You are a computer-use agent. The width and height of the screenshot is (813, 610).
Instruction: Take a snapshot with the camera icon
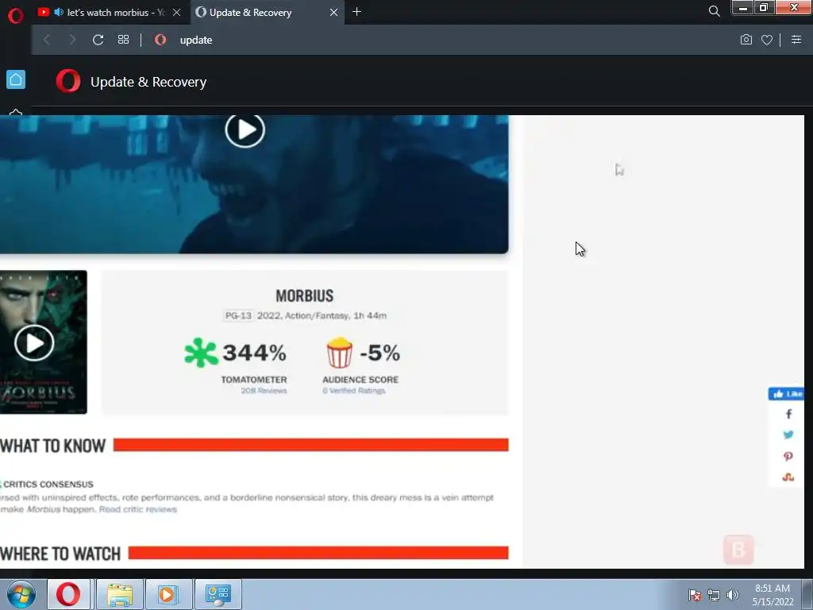[746, 40]
